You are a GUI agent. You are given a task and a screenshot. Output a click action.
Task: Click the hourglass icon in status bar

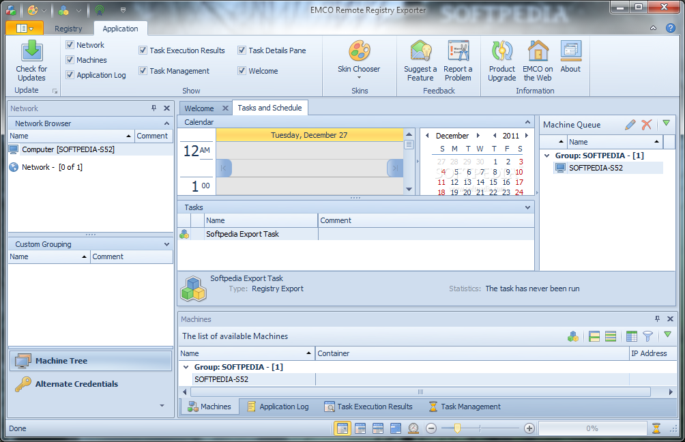tap(656, 428)
